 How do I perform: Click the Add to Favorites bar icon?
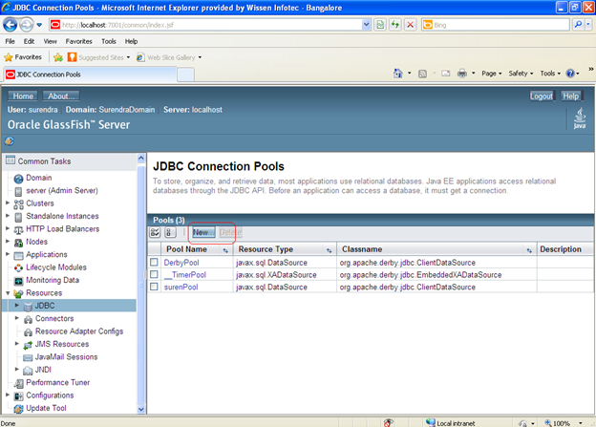[58, 57]
